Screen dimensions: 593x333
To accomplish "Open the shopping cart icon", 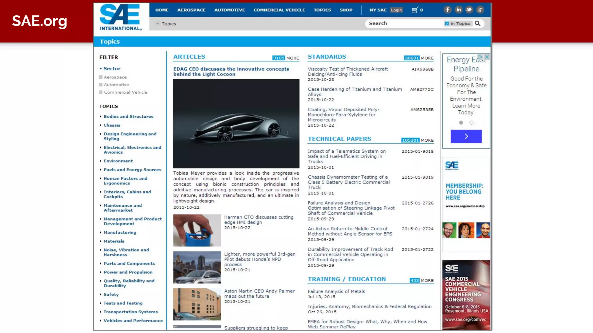I will coord(415,10).
